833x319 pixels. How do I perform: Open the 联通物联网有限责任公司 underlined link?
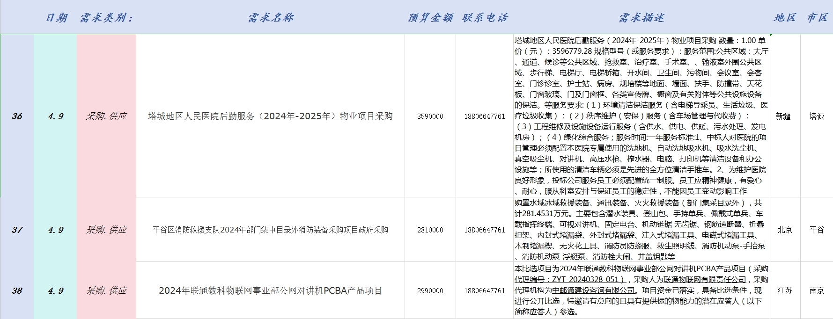point(704,279)
